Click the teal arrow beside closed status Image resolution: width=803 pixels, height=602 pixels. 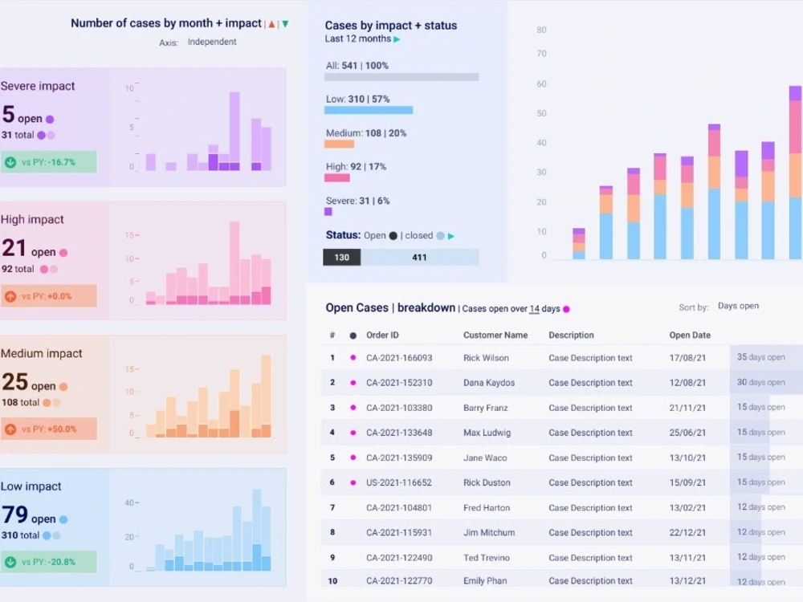coord(450,235)
